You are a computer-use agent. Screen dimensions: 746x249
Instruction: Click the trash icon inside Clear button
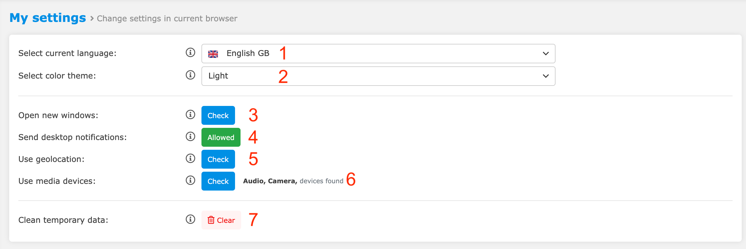click(212, 220)
